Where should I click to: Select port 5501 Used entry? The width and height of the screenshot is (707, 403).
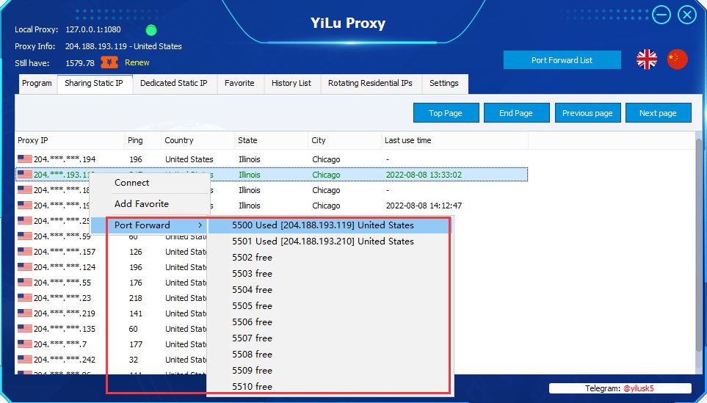click(x=329, y=242)
